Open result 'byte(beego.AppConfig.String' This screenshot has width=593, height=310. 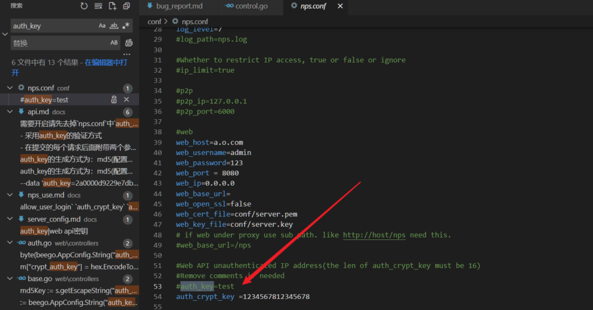click(79, 255)
